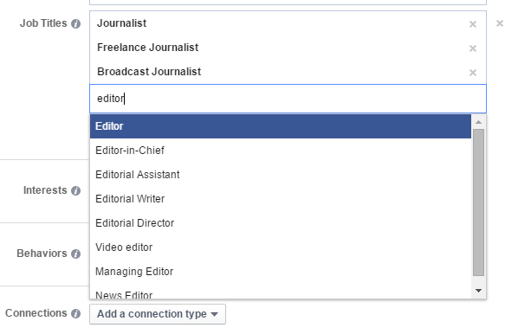Select Managing Editor suggestion
518x334 pixels.
pos(281,272)
